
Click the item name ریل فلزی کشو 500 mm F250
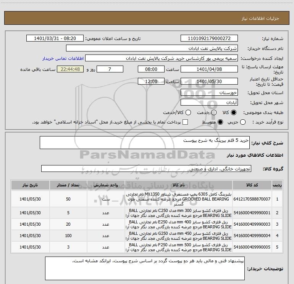tap(179, 247)
